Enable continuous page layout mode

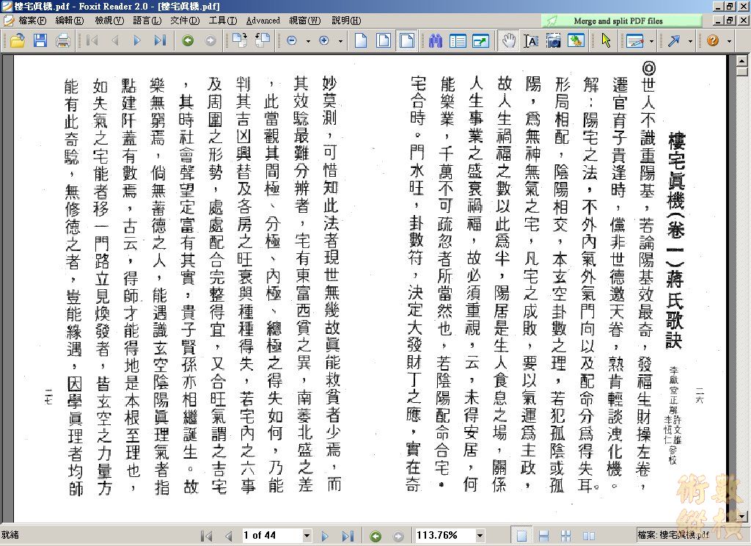click(544, 536)
